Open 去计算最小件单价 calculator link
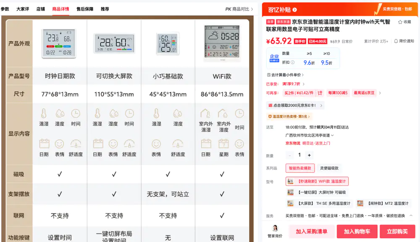The width and height of the screenshot is (420, 242). pyautogui.click(x=285, y=75)
